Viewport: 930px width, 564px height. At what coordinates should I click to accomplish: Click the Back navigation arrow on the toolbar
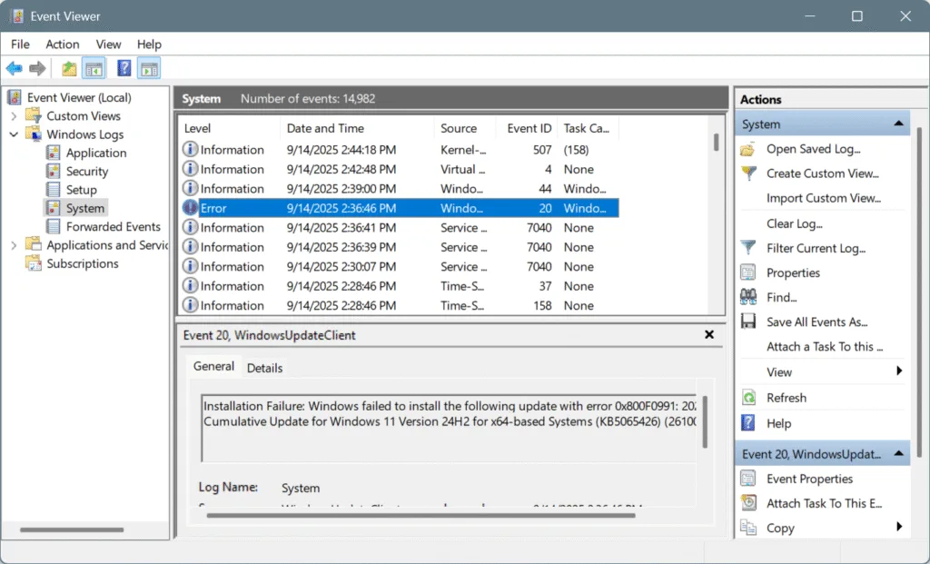pyautogui.click(x=14, y=68)
